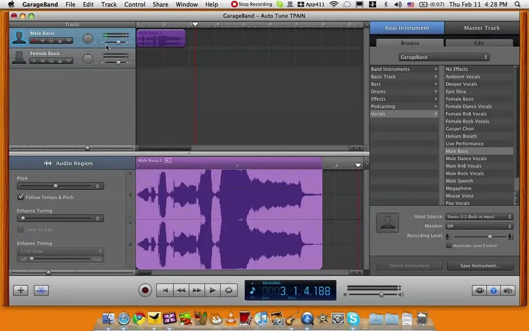Choose the Epic Diva vocal preset
529x331 pixels.
pyautogui.click(x=479, y=91)
